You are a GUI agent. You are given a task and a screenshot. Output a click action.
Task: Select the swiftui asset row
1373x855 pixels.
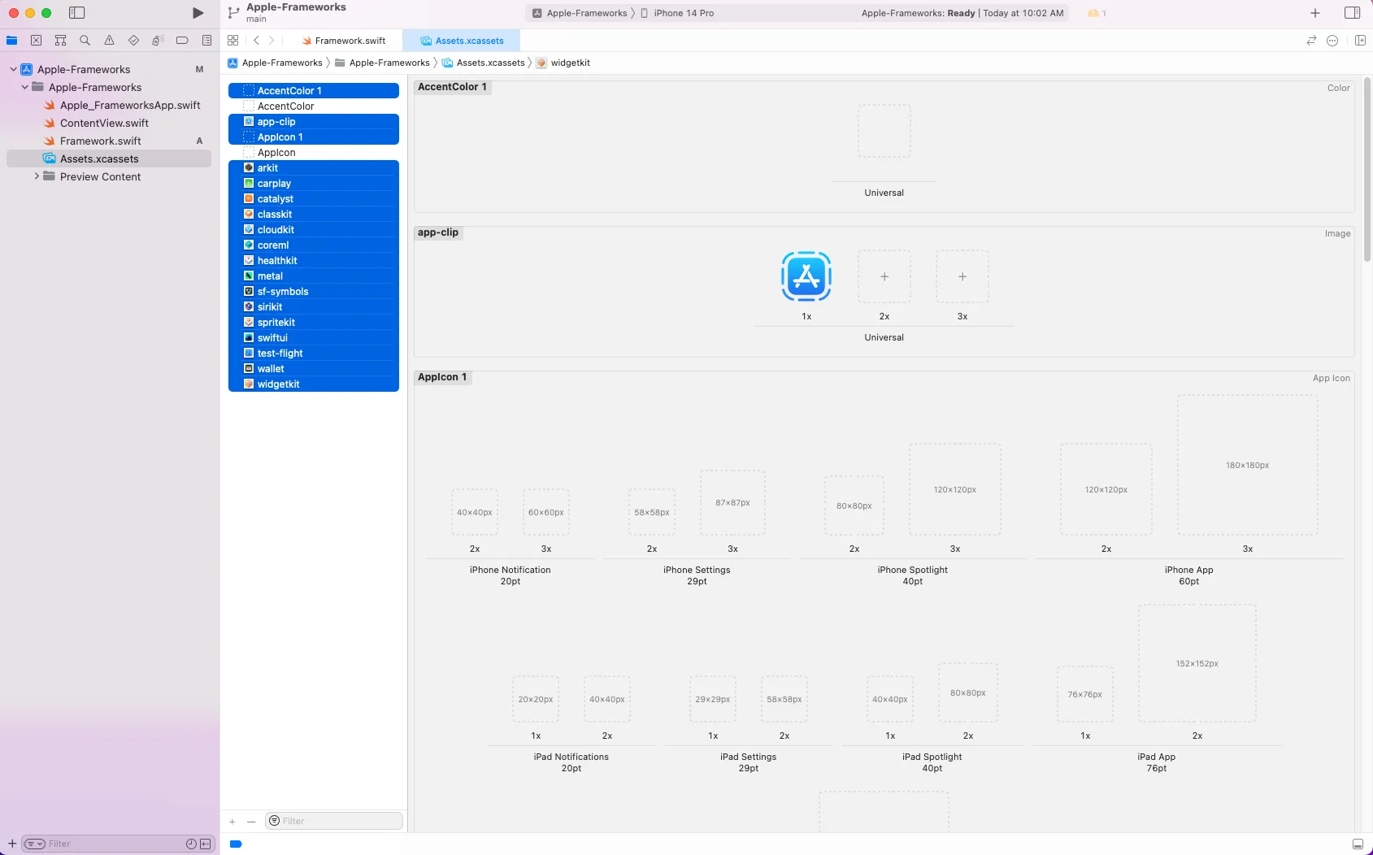point(314,338)
